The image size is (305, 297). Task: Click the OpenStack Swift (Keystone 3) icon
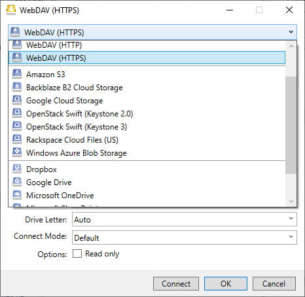(x=17, y=126)
